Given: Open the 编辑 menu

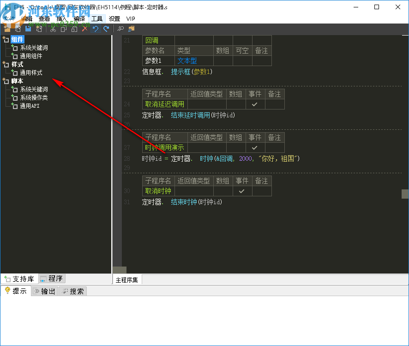Looking at the screenshot, I should click(x=27, y=18).
